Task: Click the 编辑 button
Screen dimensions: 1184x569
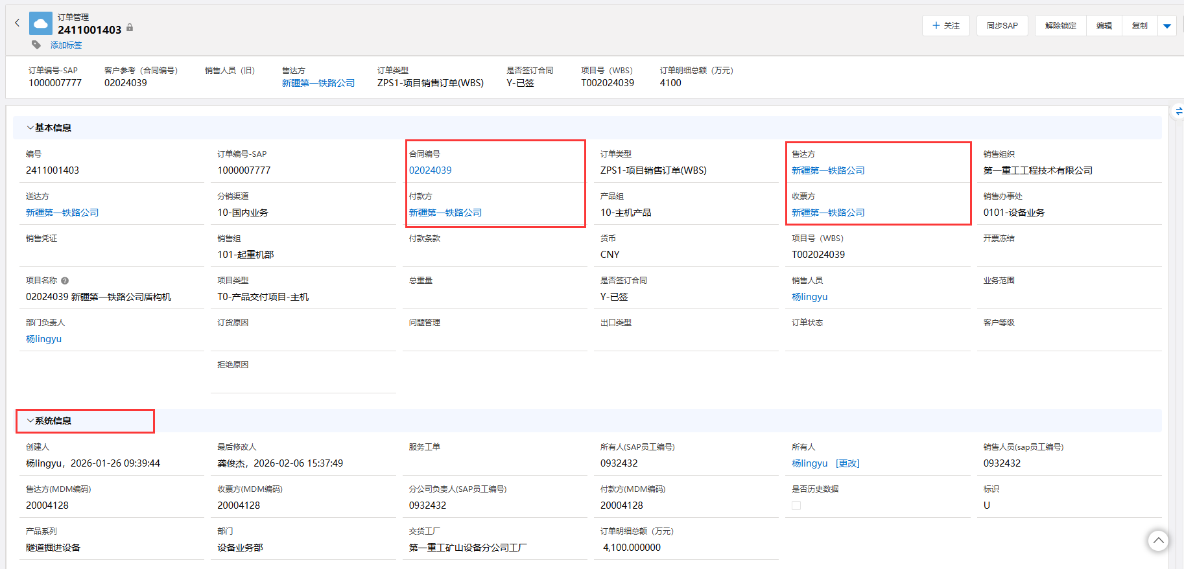Action: (1104, 26)
